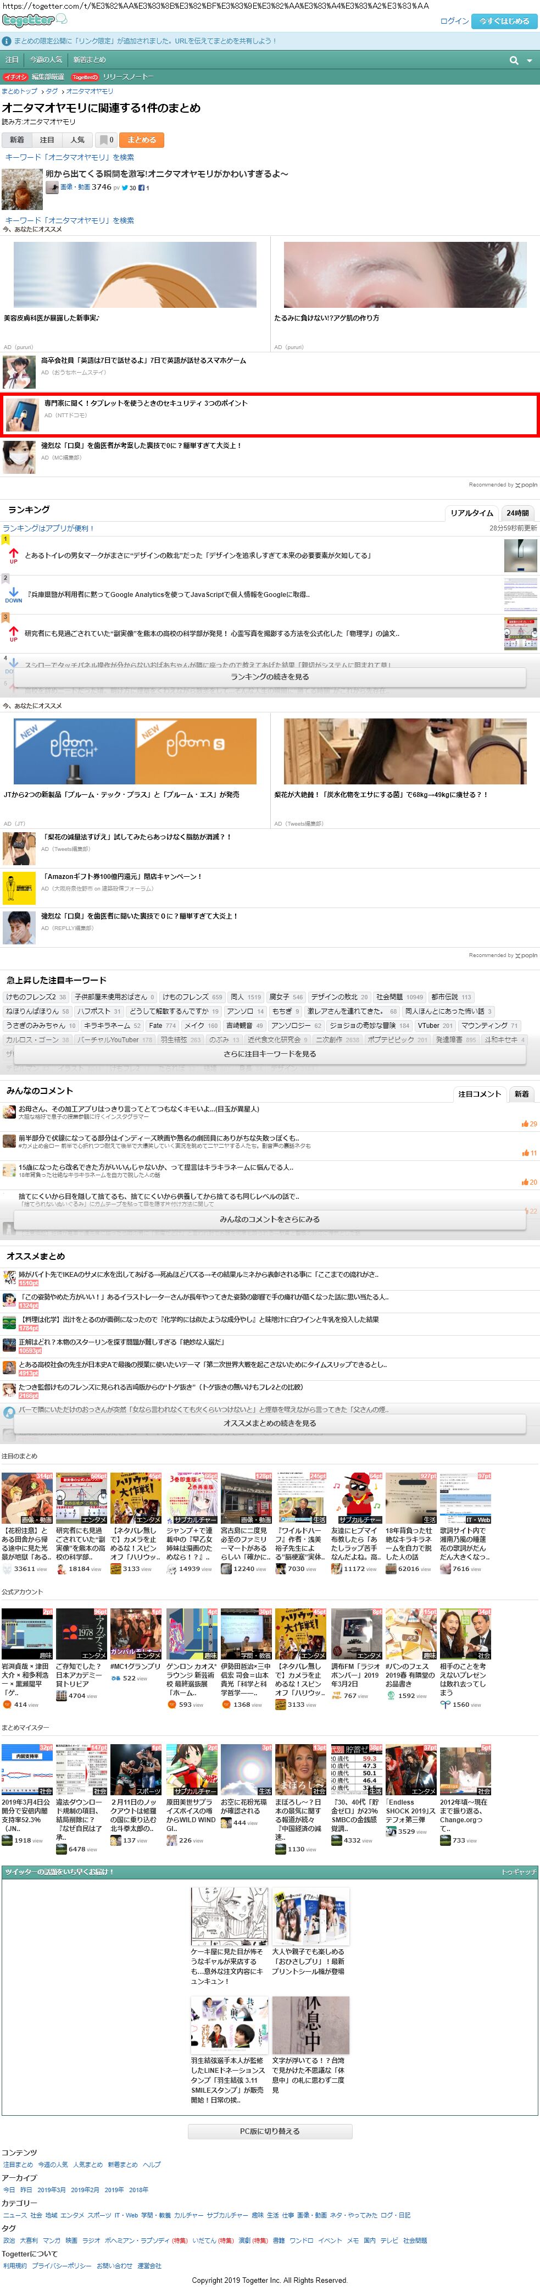Expand さらに注目キーワードを見る
Image resolution: width=540 pixels, height=2290 pixels.
click(x=270, y=1053)
